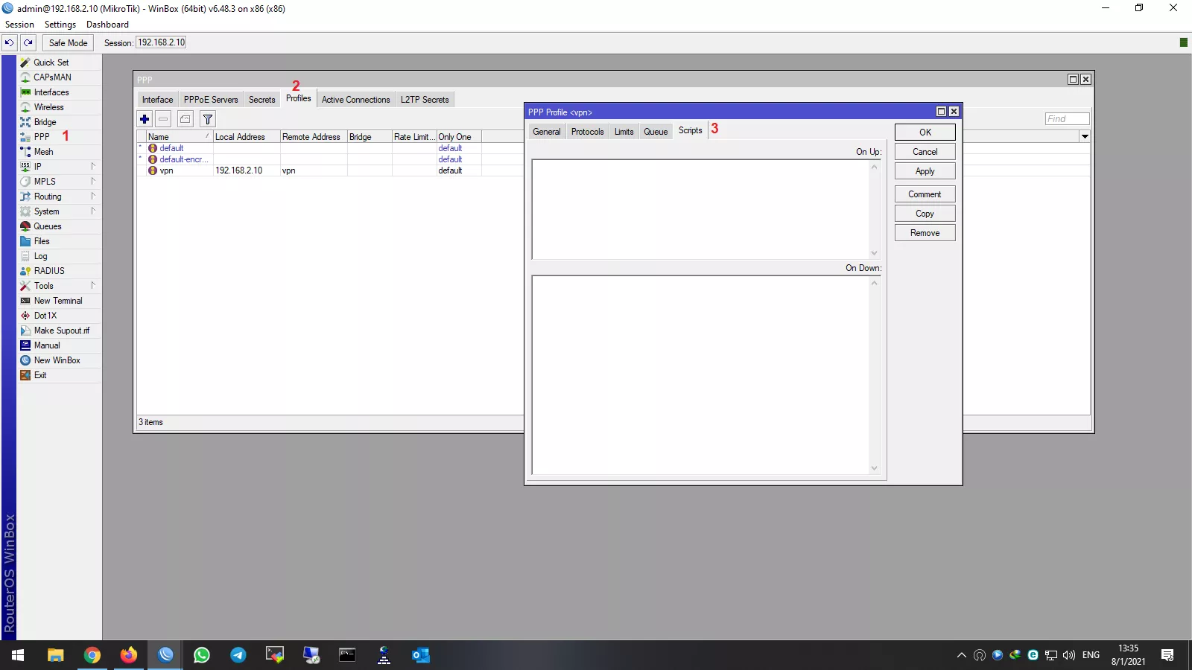
Task: Switch to the Interface tab in PPP window
Action: tap(157, 100)
